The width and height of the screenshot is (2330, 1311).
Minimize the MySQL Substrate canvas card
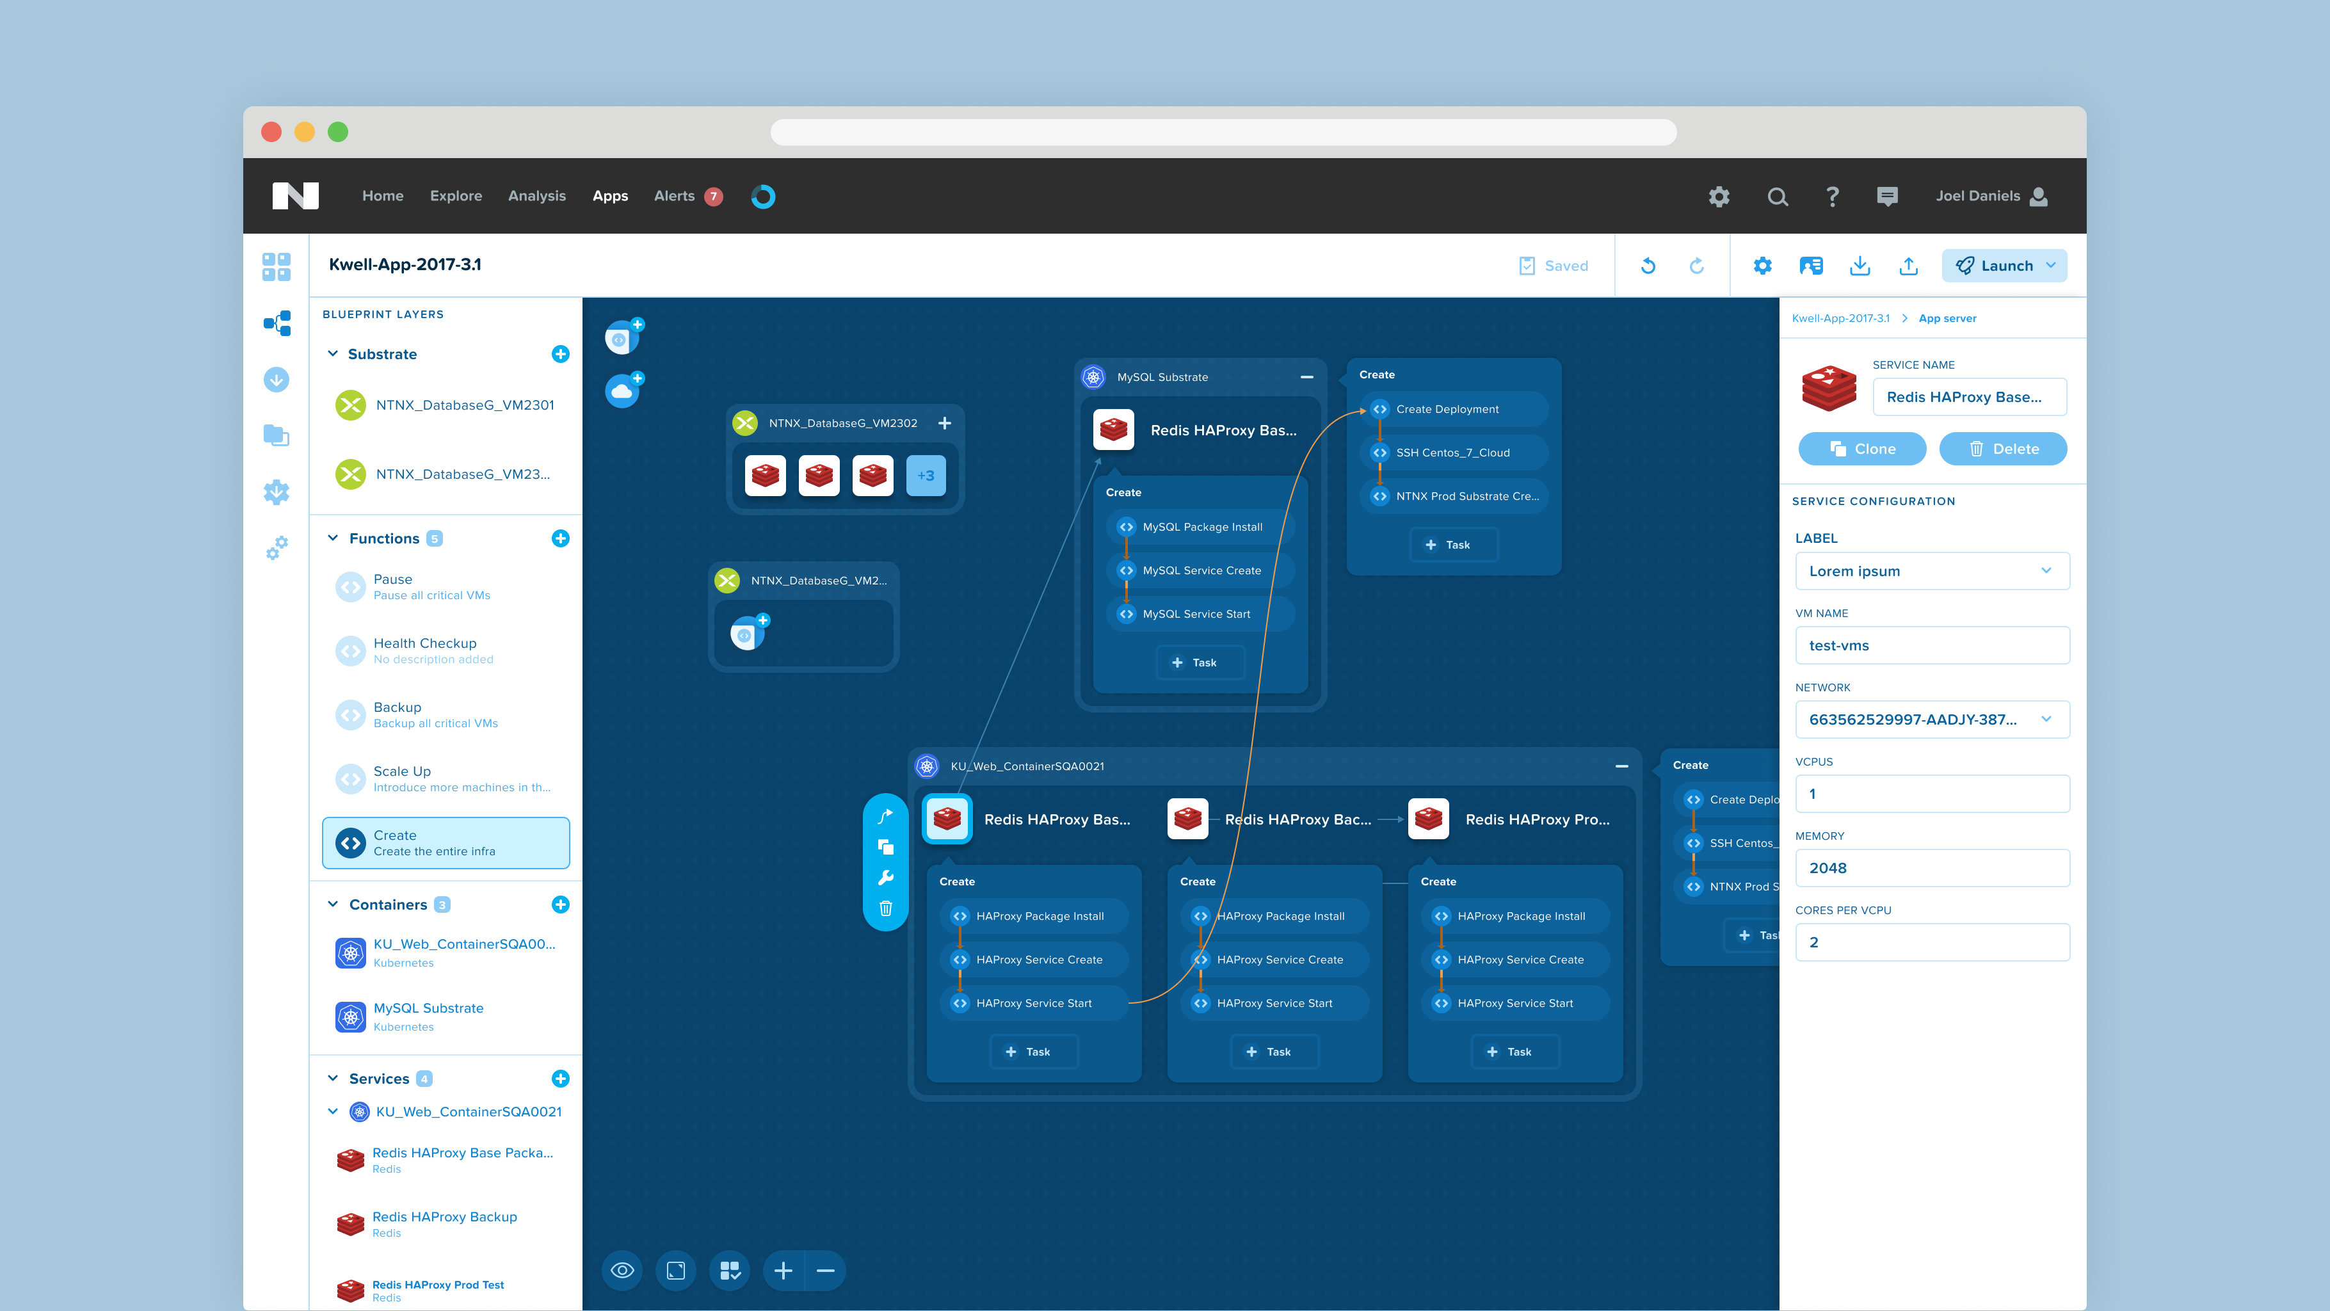[1307, 377]
